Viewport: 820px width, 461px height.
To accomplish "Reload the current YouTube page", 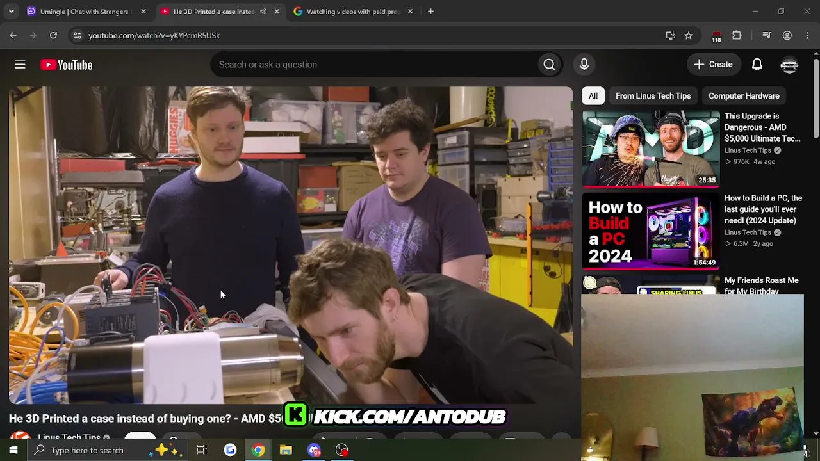I will click(x=53, y=35).
